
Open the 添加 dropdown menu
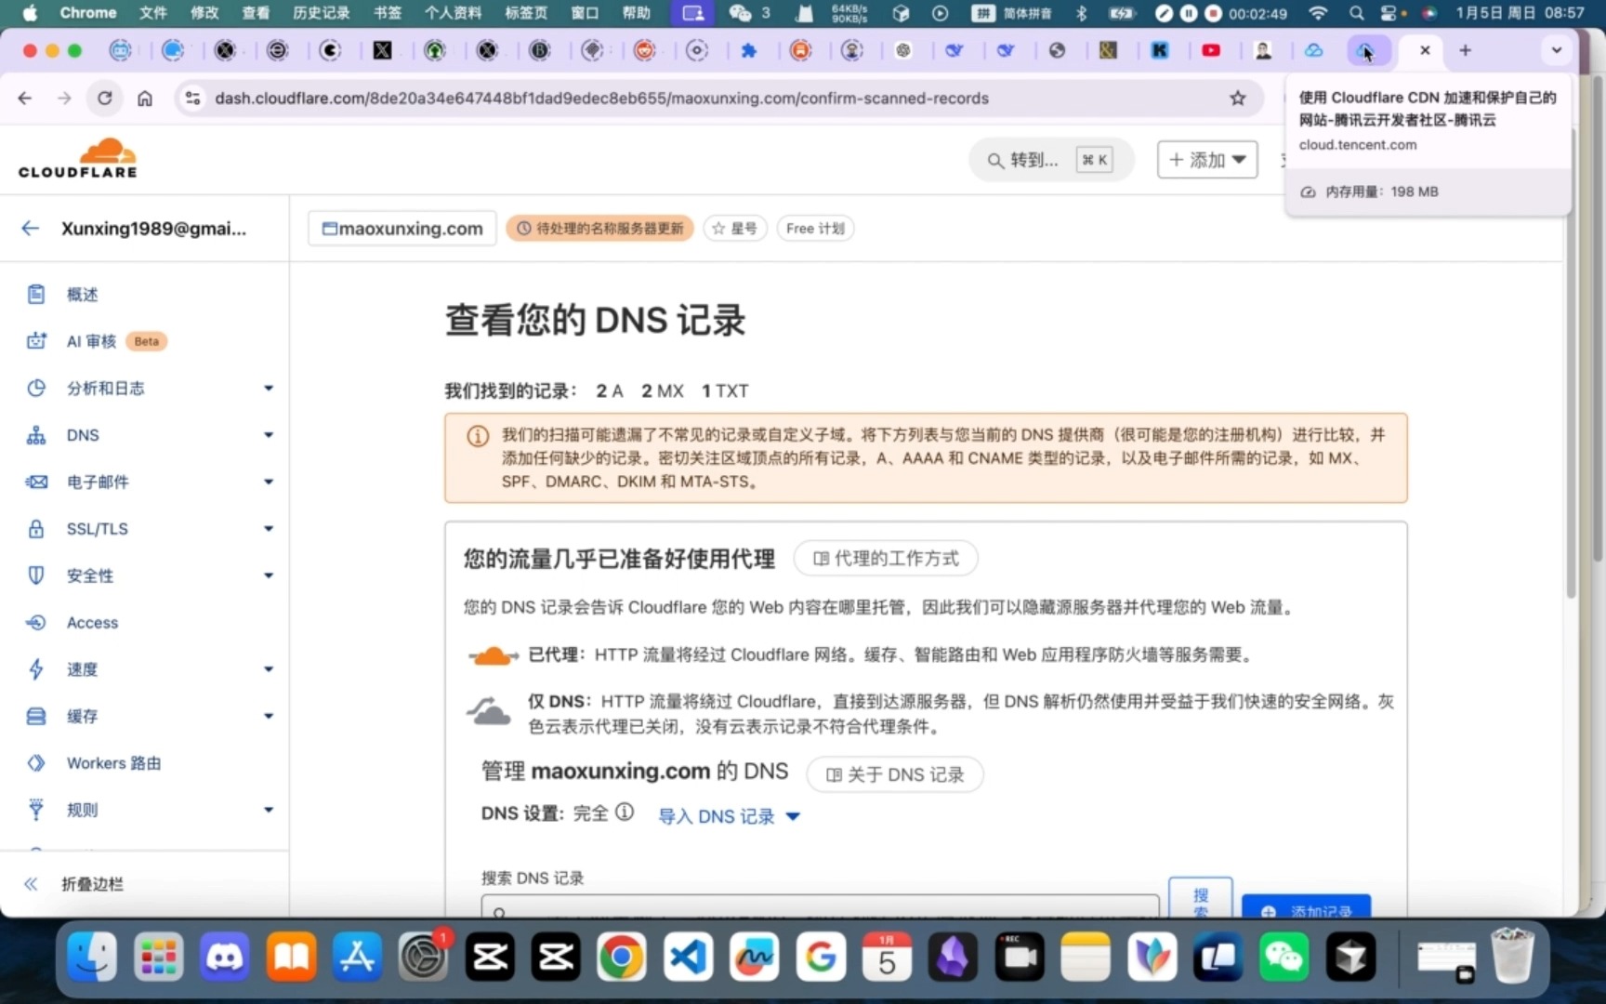1206,159
